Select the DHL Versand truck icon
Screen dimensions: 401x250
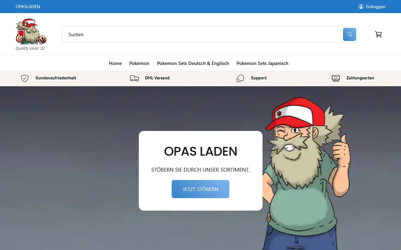point(134,78)
